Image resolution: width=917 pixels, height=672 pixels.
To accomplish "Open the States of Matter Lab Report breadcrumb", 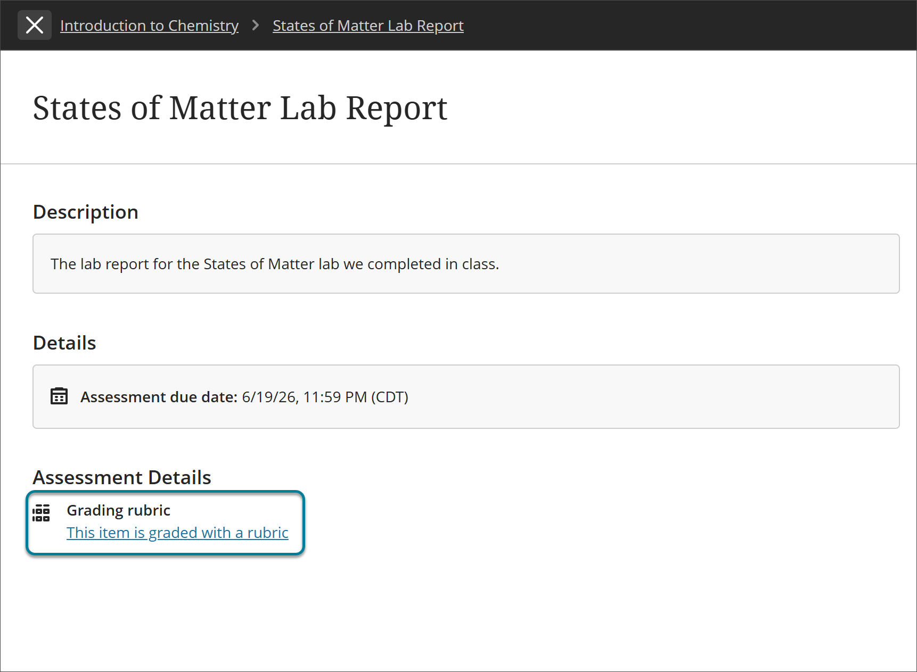I will [x=368, y=26].
